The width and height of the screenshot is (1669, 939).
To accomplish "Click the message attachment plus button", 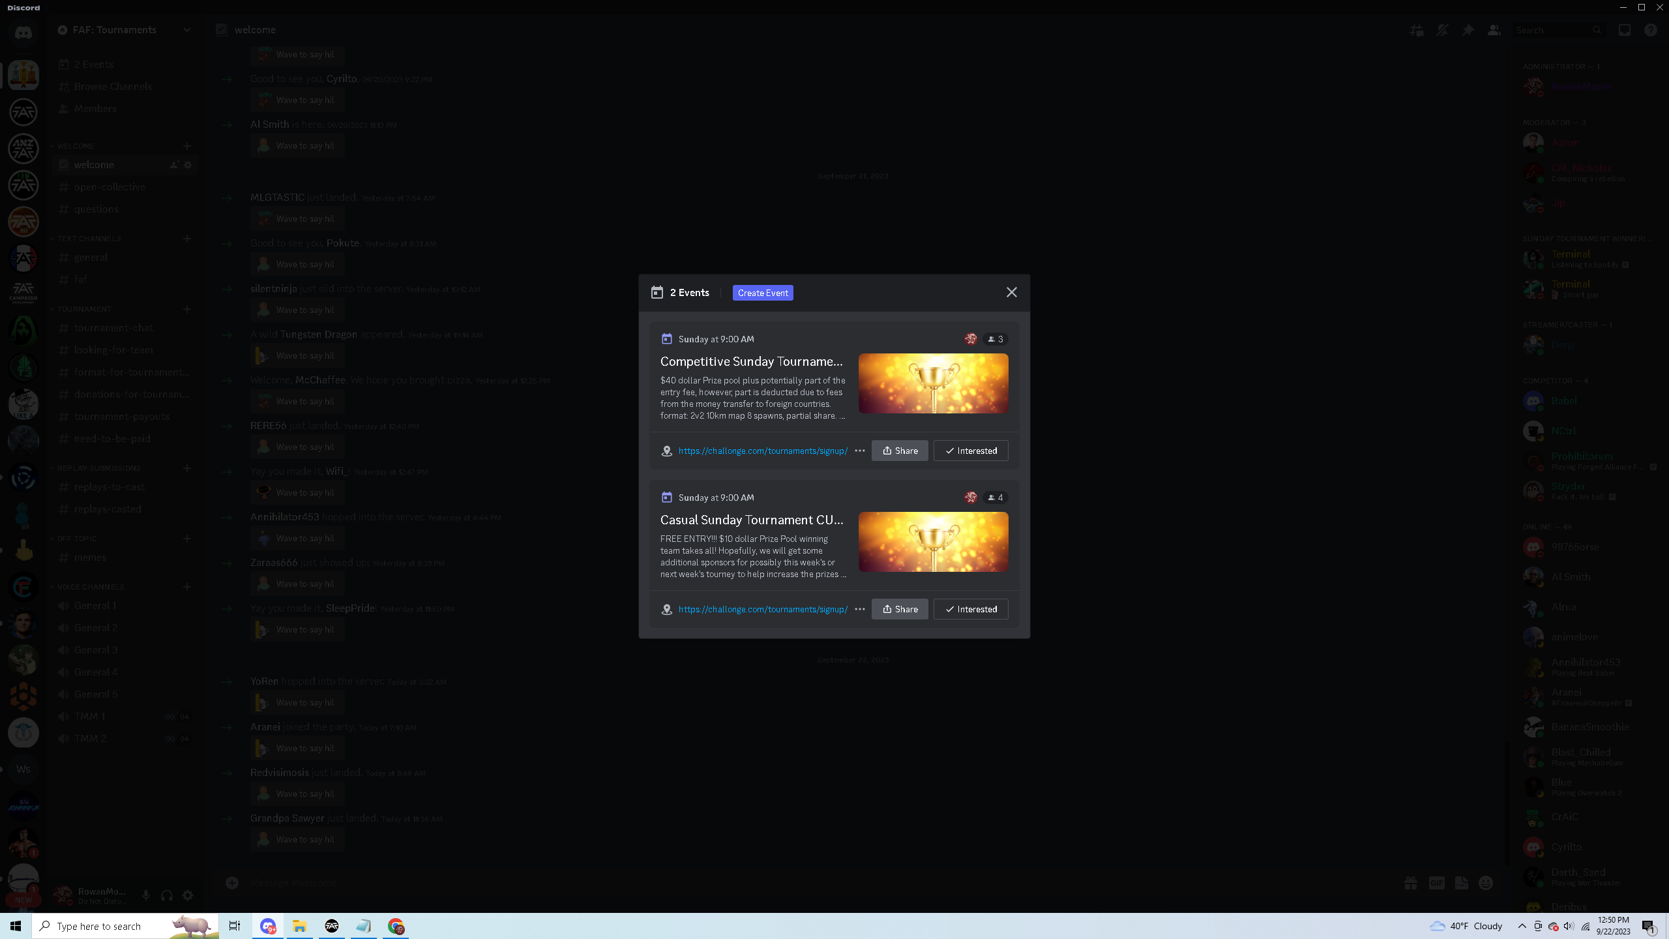I will pos(232,883).
